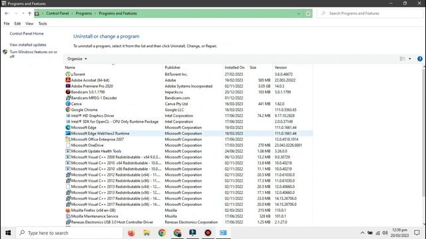Open View installed updates link
The width and height of the screenshot is (426, 239).
[28, 44]
